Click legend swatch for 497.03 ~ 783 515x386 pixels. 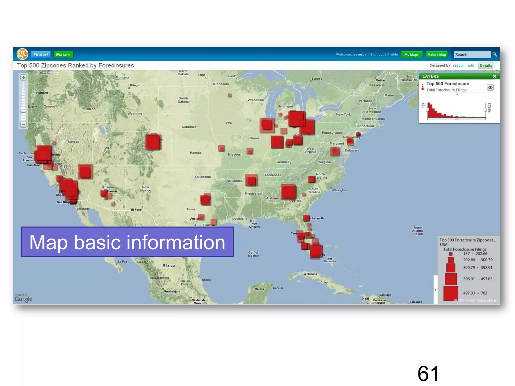(x=451, y=293)
